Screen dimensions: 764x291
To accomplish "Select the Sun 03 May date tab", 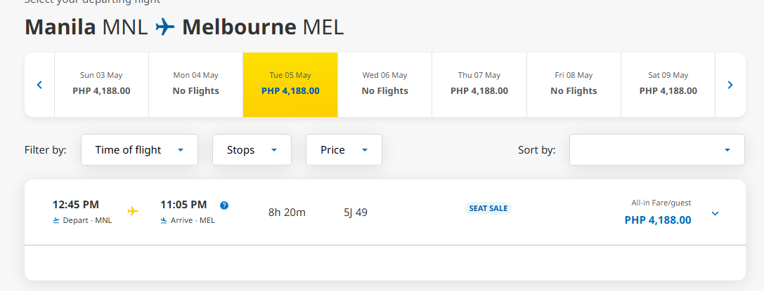I will (101, 85).
